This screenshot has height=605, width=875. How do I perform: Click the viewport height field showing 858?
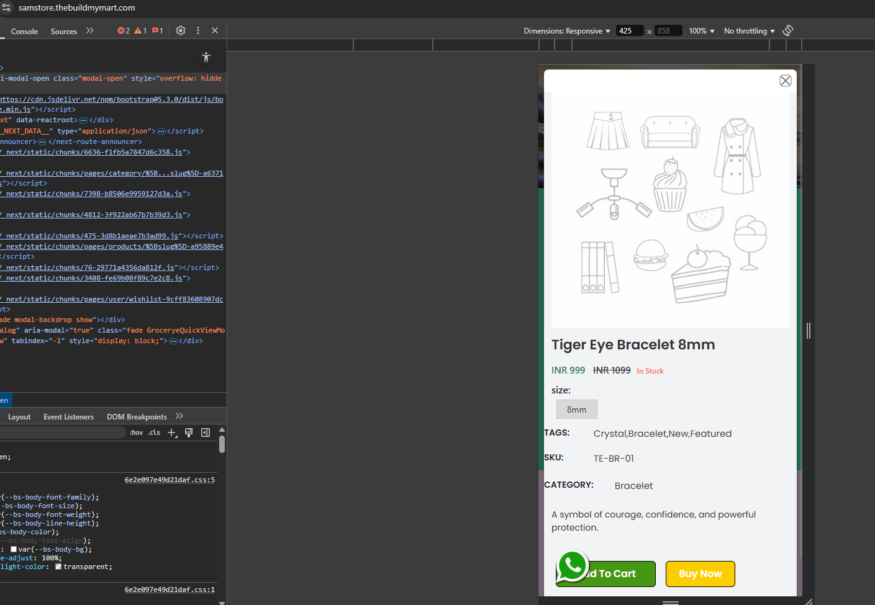click(x=668, y=30)
